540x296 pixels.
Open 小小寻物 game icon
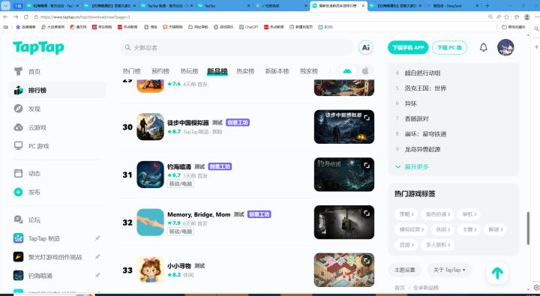pyautogui.click(x=151, y=270)
